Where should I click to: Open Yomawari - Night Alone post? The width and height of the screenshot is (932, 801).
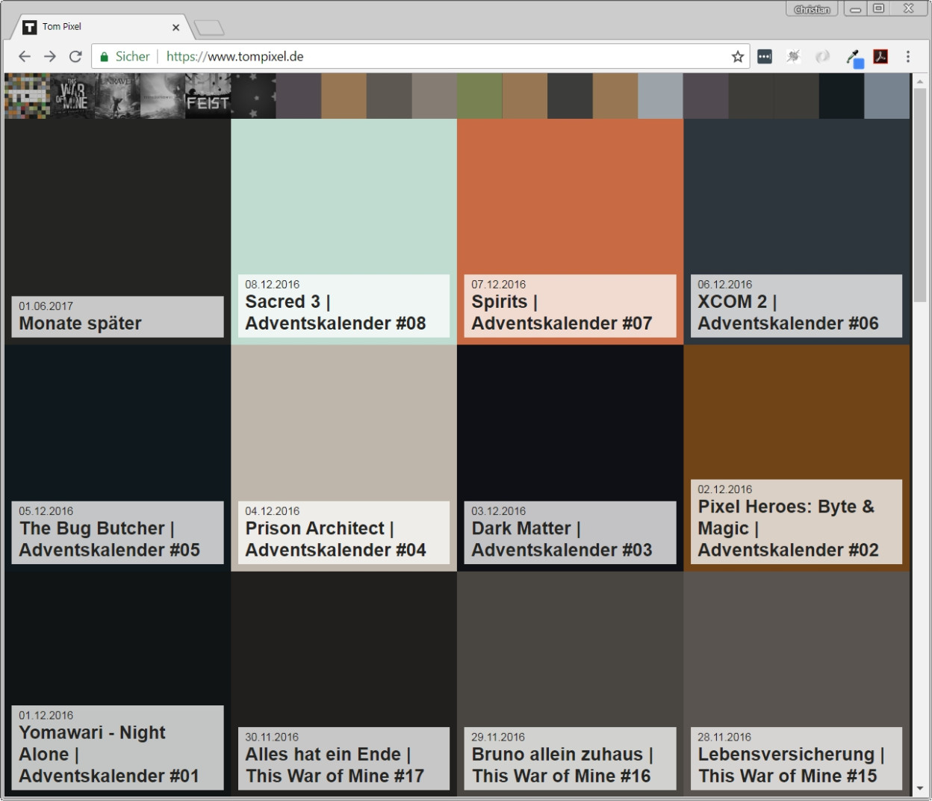117,684
